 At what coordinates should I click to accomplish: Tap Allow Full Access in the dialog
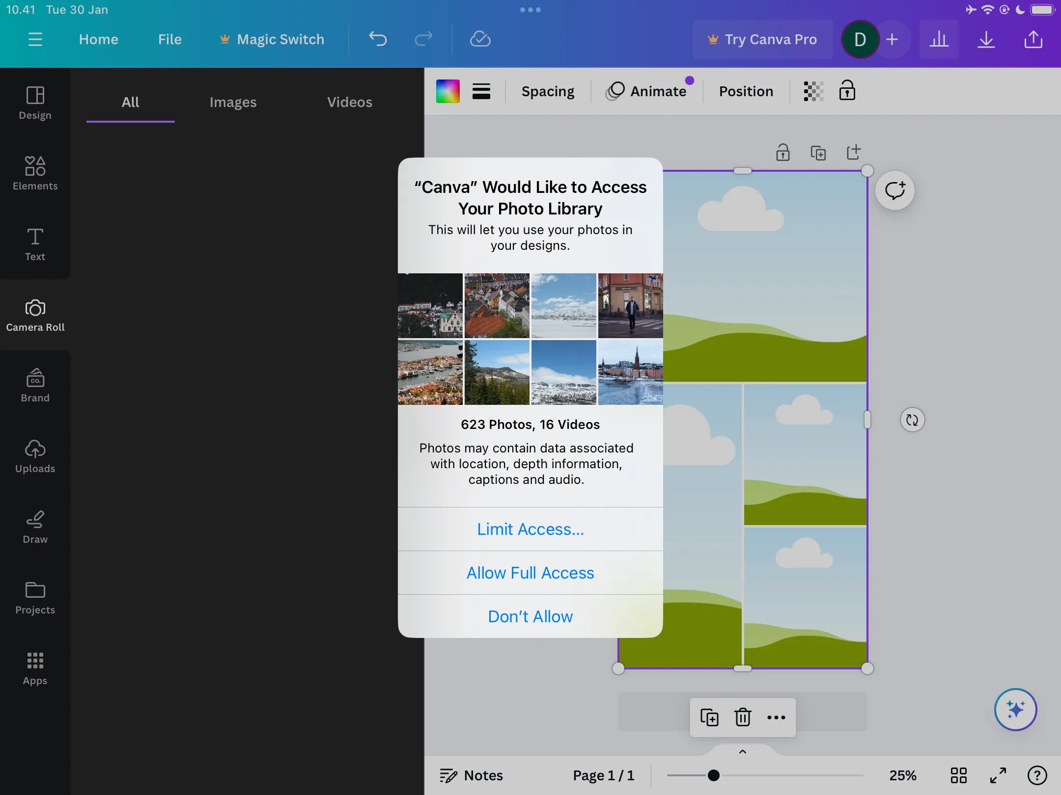[530, 573]
